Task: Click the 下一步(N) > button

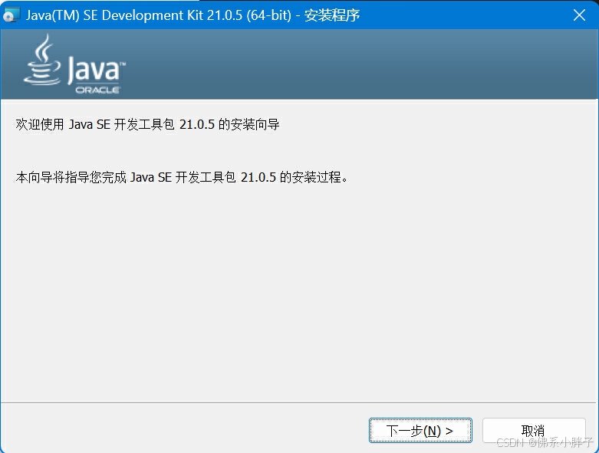Action: 420,431
